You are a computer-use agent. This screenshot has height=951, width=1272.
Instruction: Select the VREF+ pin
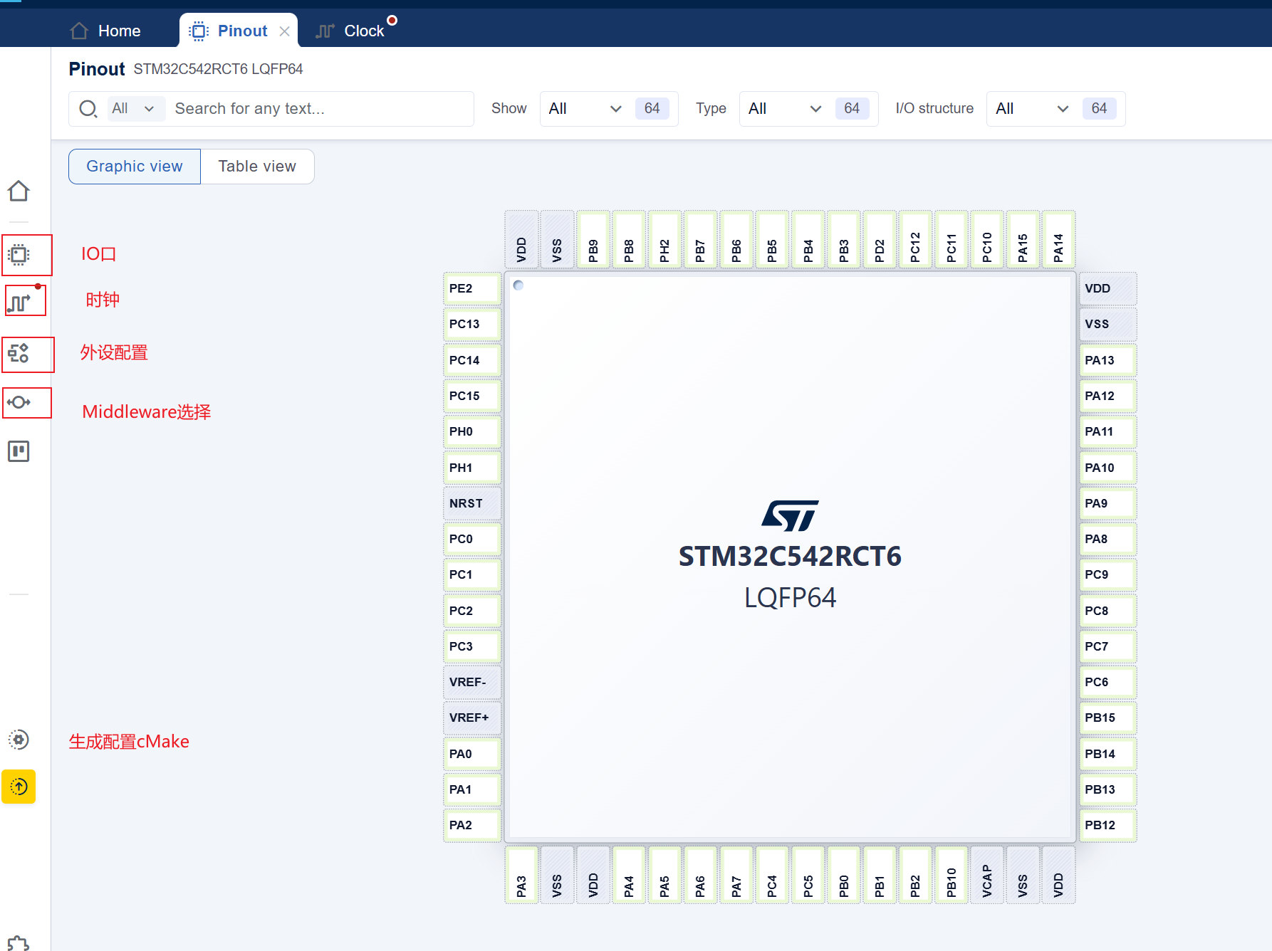[472, 718]
